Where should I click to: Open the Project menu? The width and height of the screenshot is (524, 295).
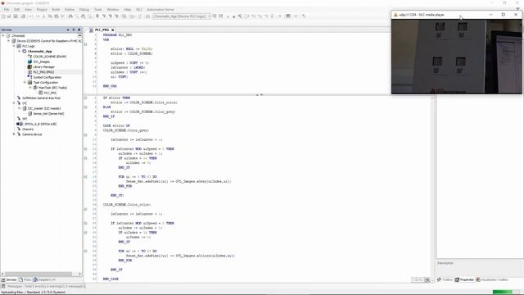(x=42, y=9)
